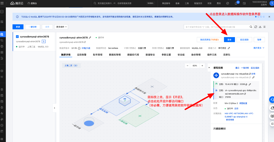Zoom out topology with minus button

(187, 66)
